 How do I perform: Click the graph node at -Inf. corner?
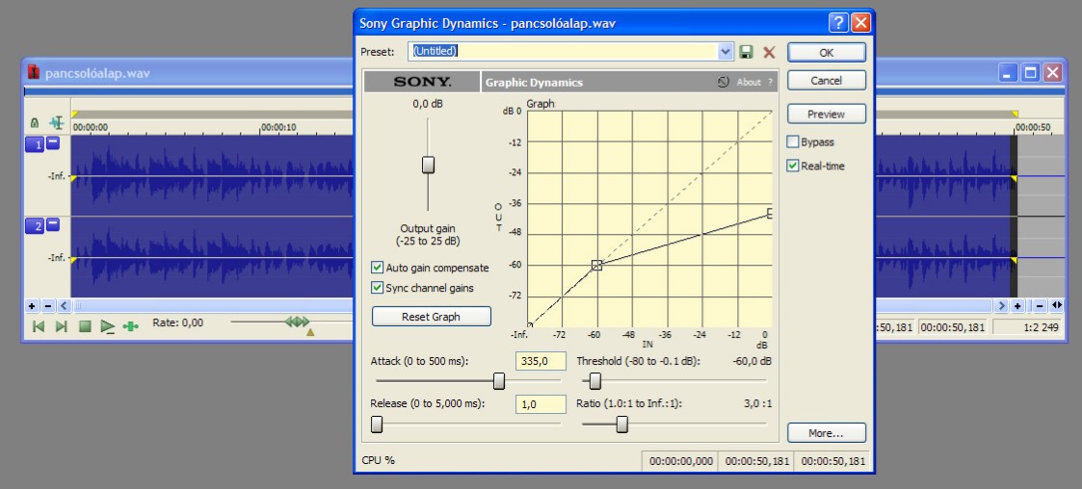[x=529, y=325]
